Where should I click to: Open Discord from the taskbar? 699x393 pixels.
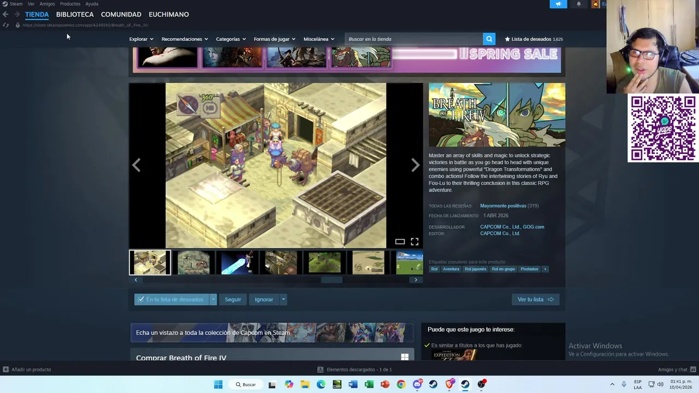pos(417,384)
